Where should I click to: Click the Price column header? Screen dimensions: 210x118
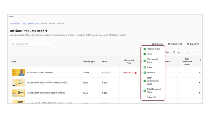click(x=104, y=62)
